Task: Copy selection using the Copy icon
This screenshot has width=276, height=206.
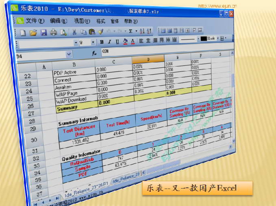Action: coord(83,32)
